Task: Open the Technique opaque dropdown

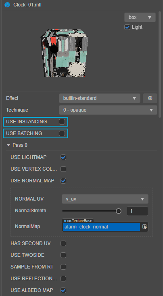Action: click(x=108, y=110)
